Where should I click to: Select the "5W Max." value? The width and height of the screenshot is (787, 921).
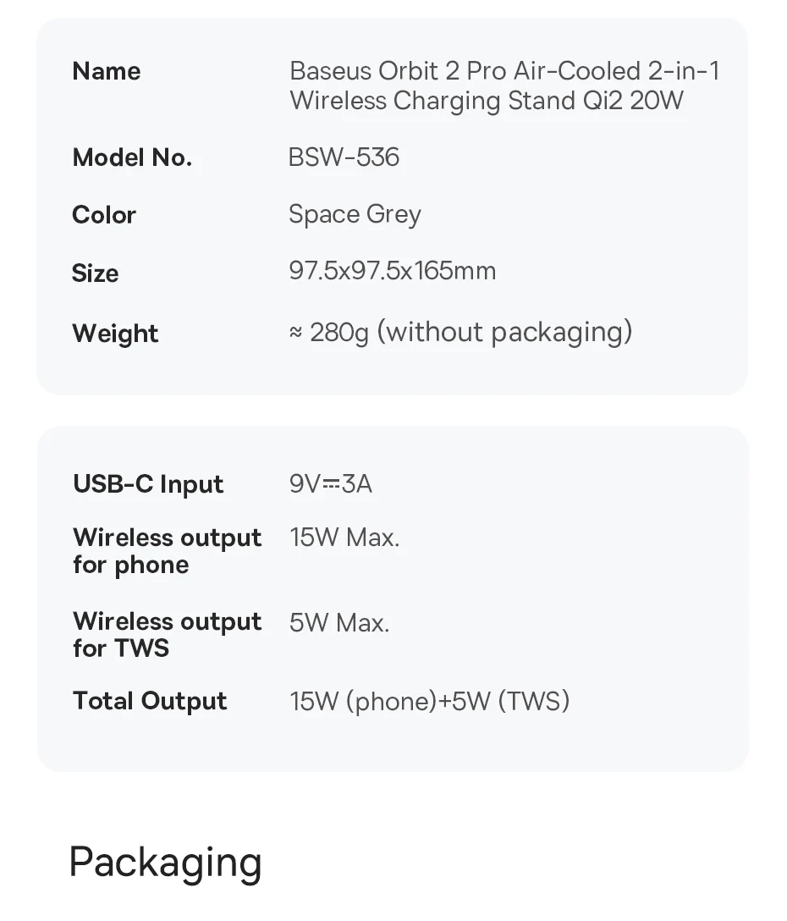pyautogui.click(x=339, y=624)
